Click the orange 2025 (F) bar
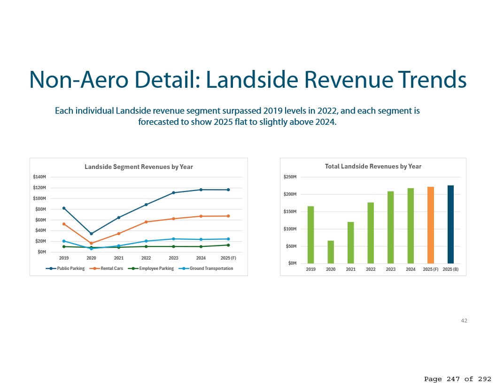The width and height of the screenshot is (496, 383). pyautogui.click(x=430, y=225)
